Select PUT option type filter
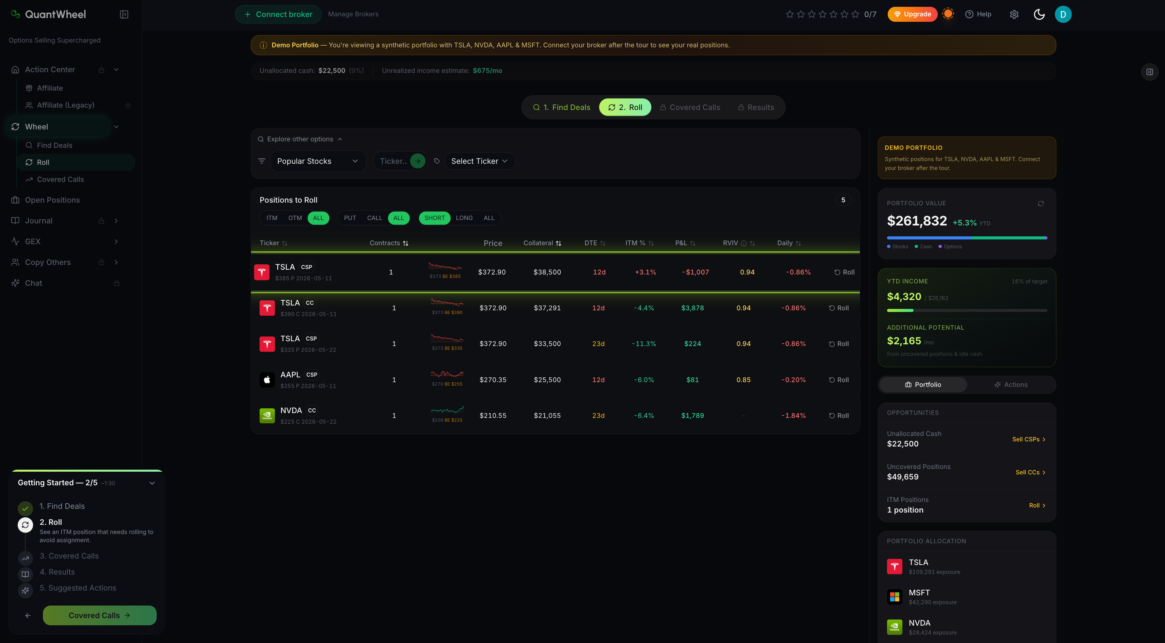1165x643 pixels. point(349,218)
